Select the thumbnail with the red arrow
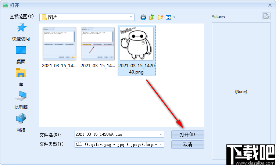Screen dimensions: 276x165 coord(98,44)
